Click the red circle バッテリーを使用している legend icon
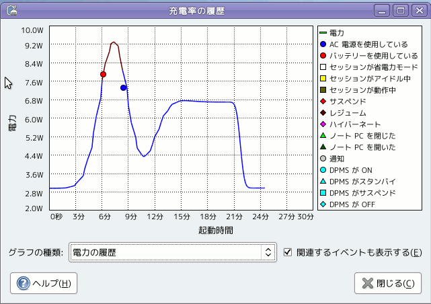The width and height of the screenshot is (431, 304). pyautogui.click(x=323, y=56)
